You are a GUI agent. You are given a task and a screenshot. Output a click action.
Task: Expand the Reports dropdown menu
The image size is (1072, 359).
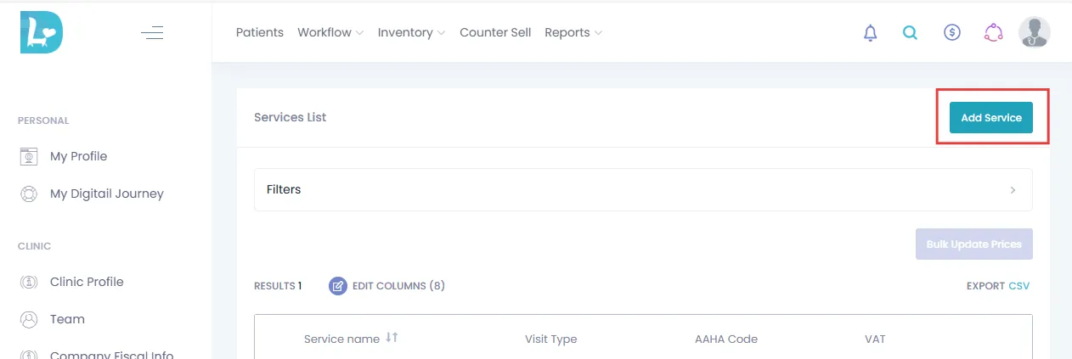[x=573, y=32]
